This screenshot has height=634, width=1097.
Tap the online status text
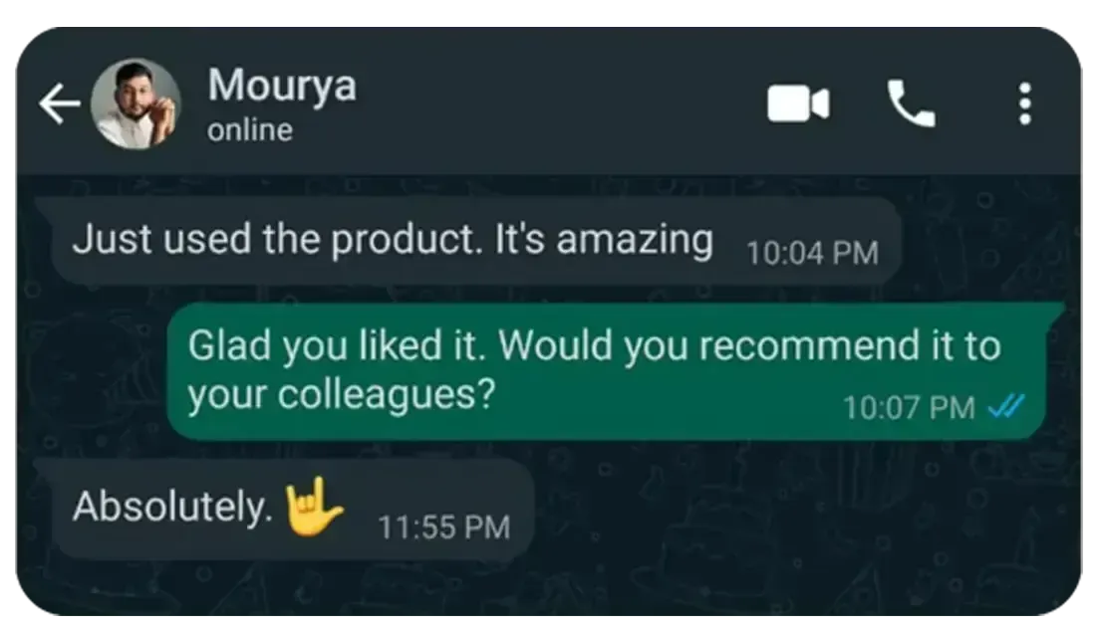[250, 130]
